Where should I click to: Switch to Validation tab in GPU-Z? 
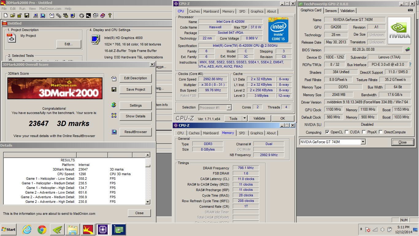pyautogui.click(x=348, y=10)
